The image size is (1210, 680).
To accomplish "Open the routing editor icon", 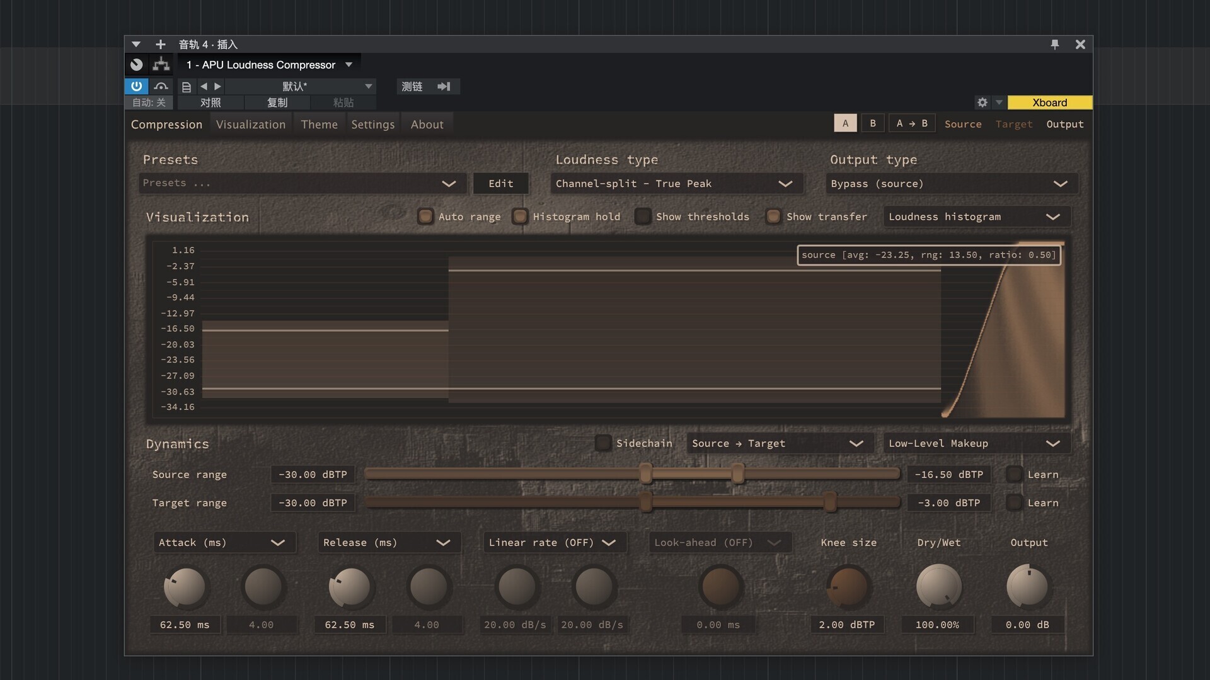I will pyautogui.click(x=136, y=64).
